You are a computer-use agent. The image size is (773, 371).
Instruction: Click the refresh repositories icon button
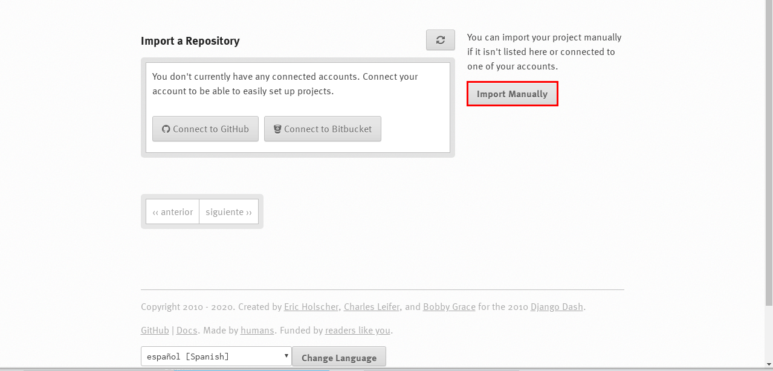click(441, 40)
